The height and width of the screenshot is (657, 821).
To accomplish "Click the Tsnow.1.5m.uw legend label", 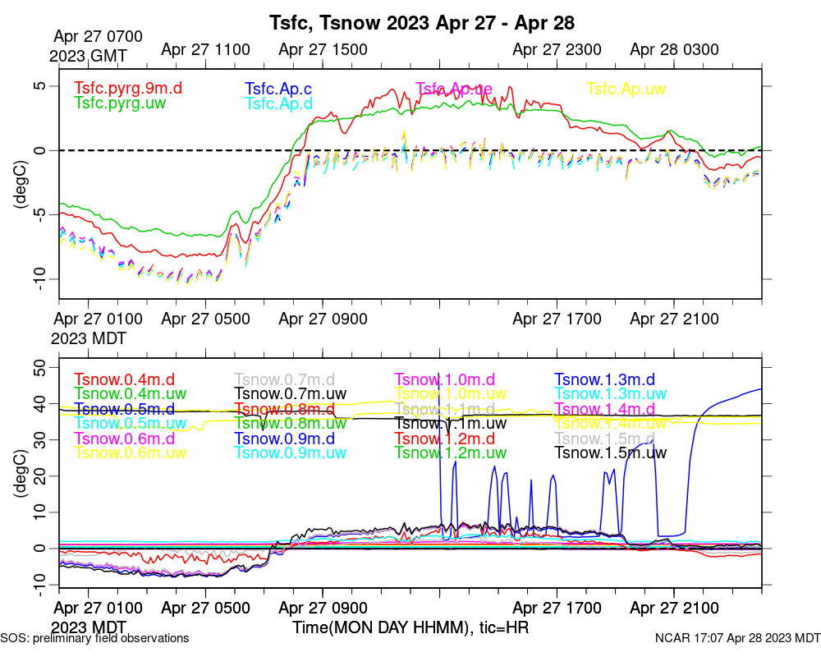I will pyautogui.click(x=611, y=453).
